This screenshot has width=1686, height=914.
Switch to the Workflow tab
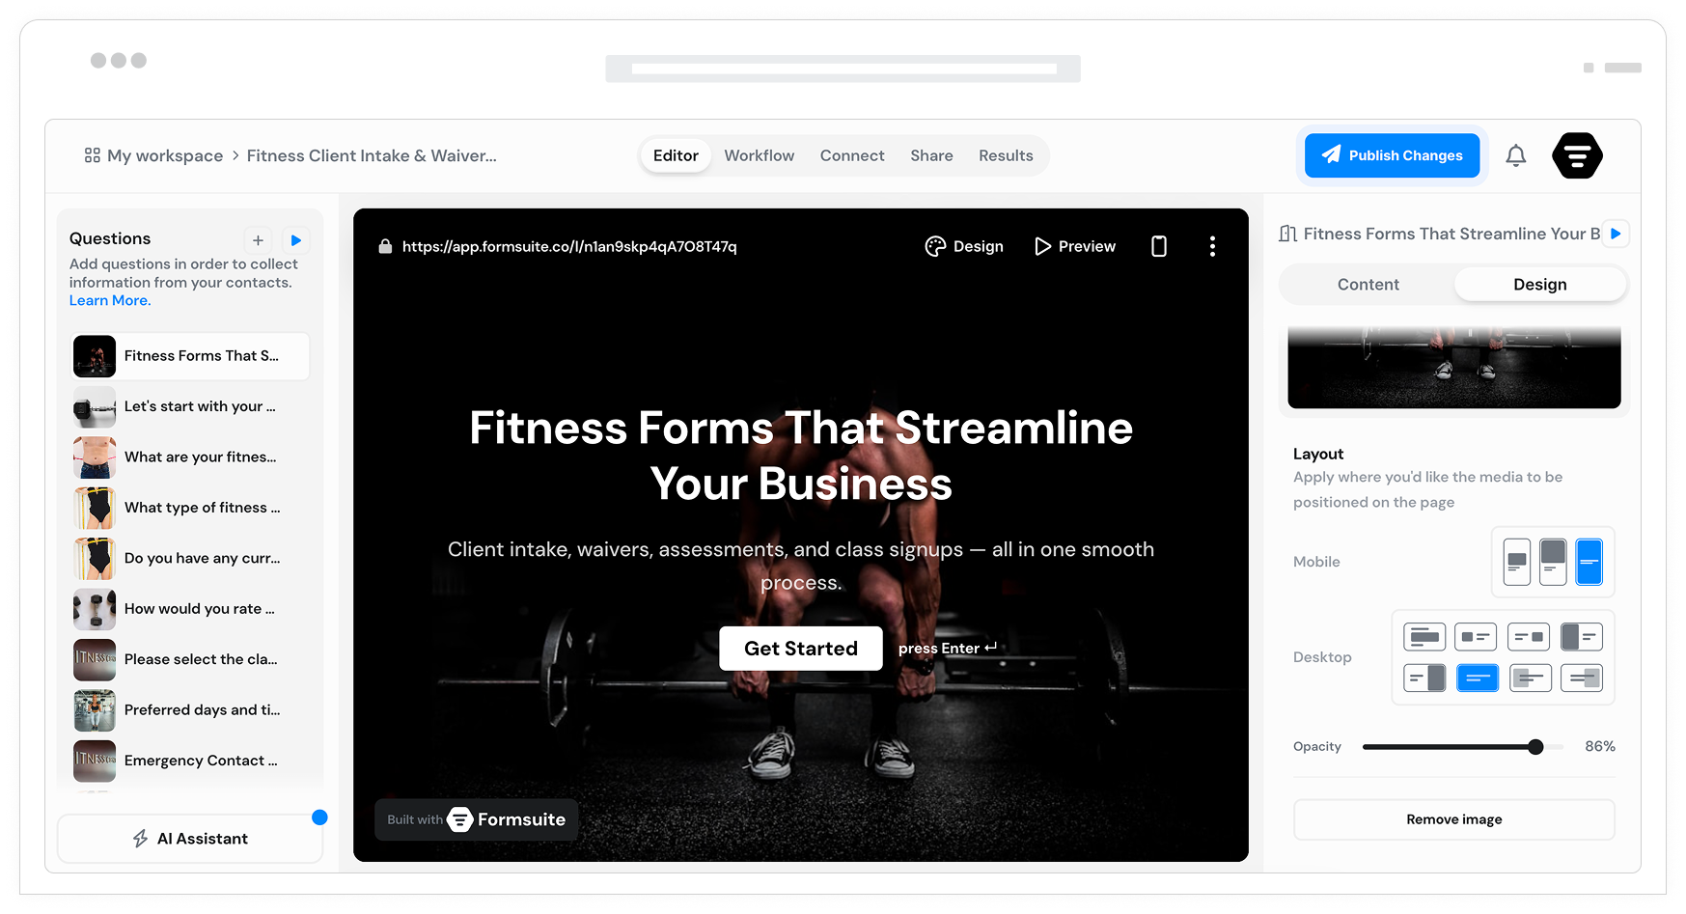click(759, 155)
